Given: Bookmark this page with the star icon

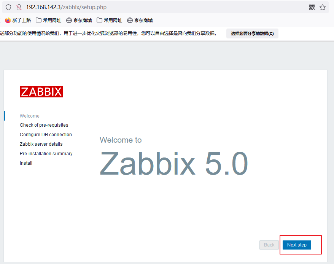Looking at the screenshot, I should [323, 7].
